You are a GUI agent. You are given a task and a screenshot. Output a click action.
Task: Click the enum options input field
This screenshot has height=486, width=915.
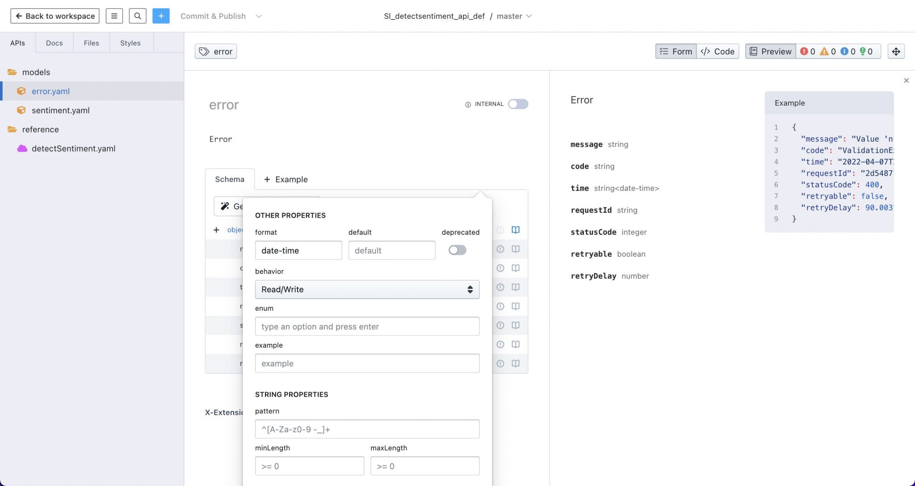click(x=367, y=326)
